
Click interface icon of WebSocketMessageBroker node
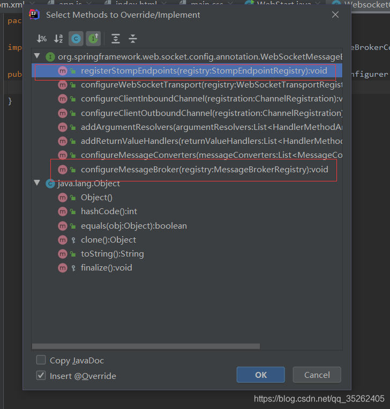pyautogui.click(x=50, y=56)
